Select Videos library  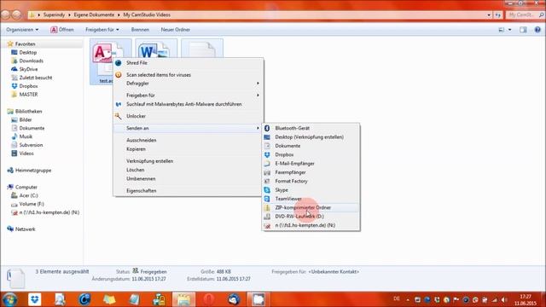[x=26, y=153]
